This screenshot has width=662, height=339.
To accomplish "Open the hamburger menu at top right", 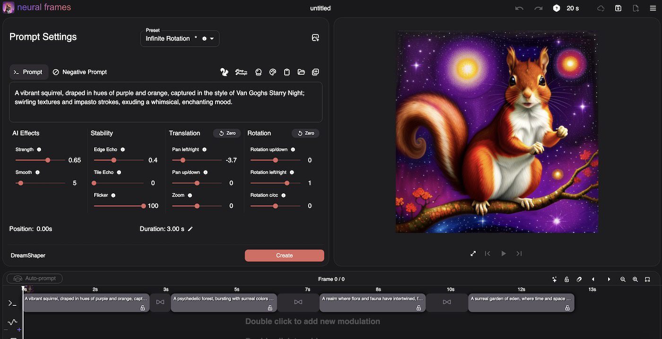I will (x=653, y=8).
